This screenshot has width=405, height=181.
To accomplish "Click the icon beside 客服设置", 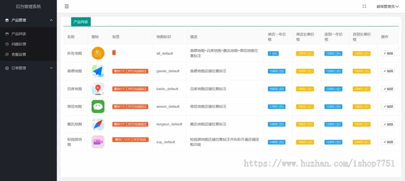I will tap(7, 54).
